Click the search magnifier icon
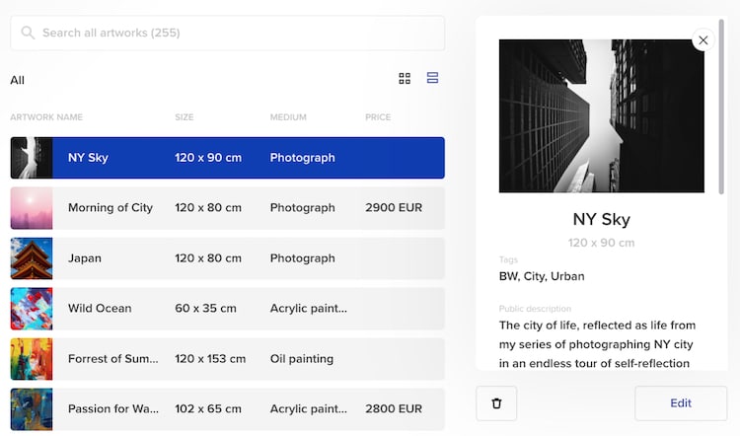The image size is (740, 436). pyautogui.click(x=28, y=34)
